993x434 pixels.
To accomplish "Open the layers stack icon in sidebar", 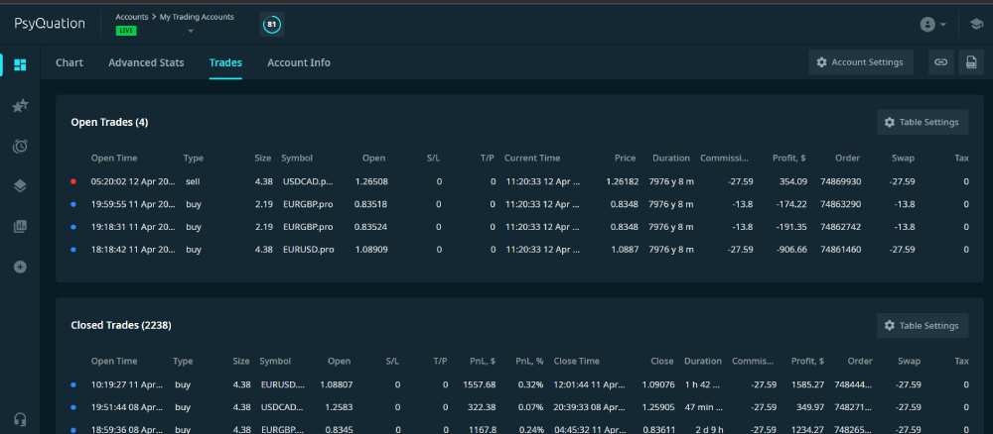I will pyautogui.click(x=20, y=185).
